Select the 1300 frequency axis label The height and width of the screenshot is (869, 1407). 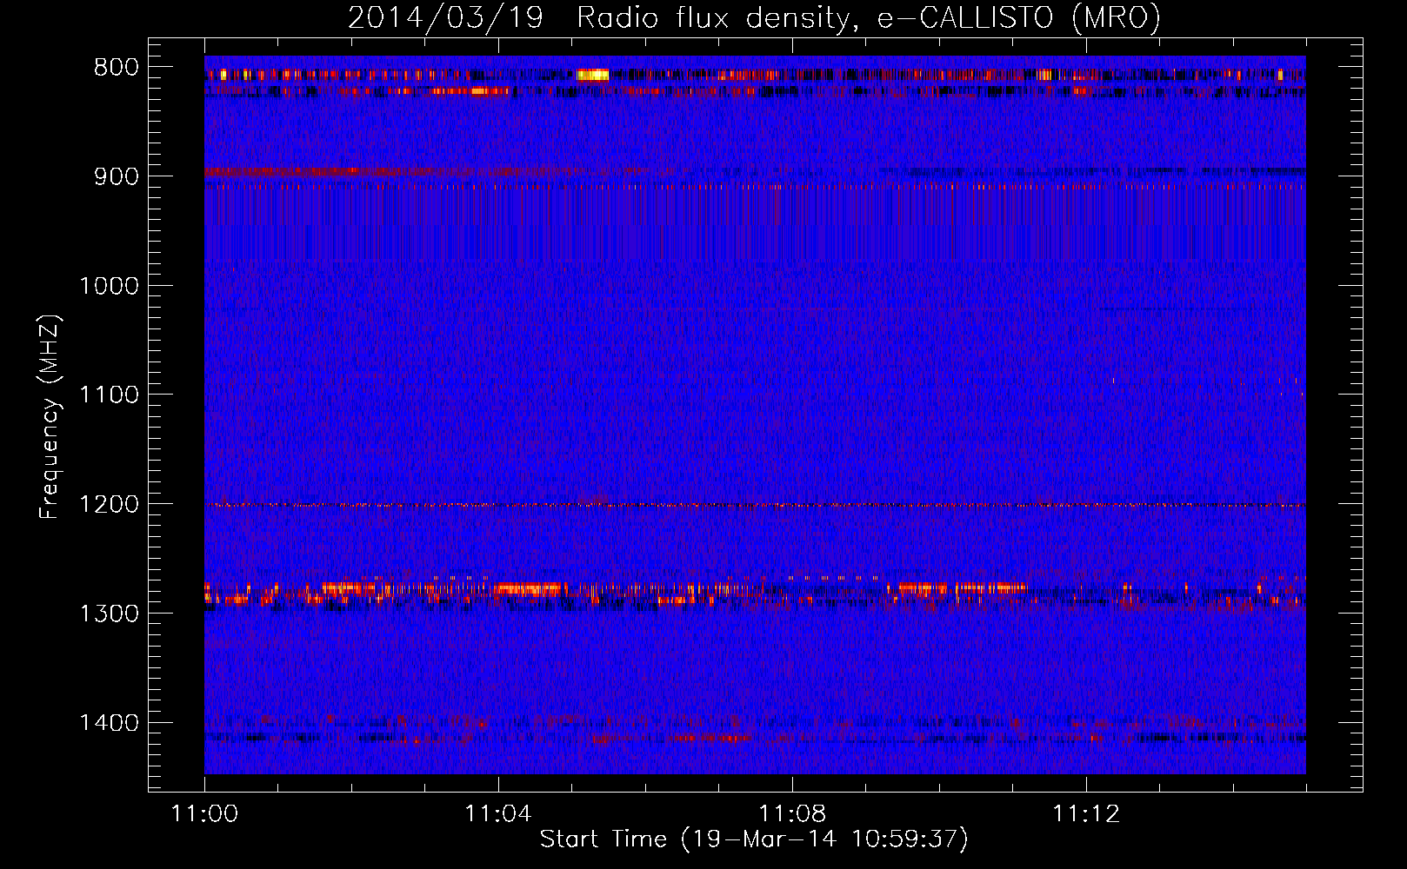pos(109,614)
